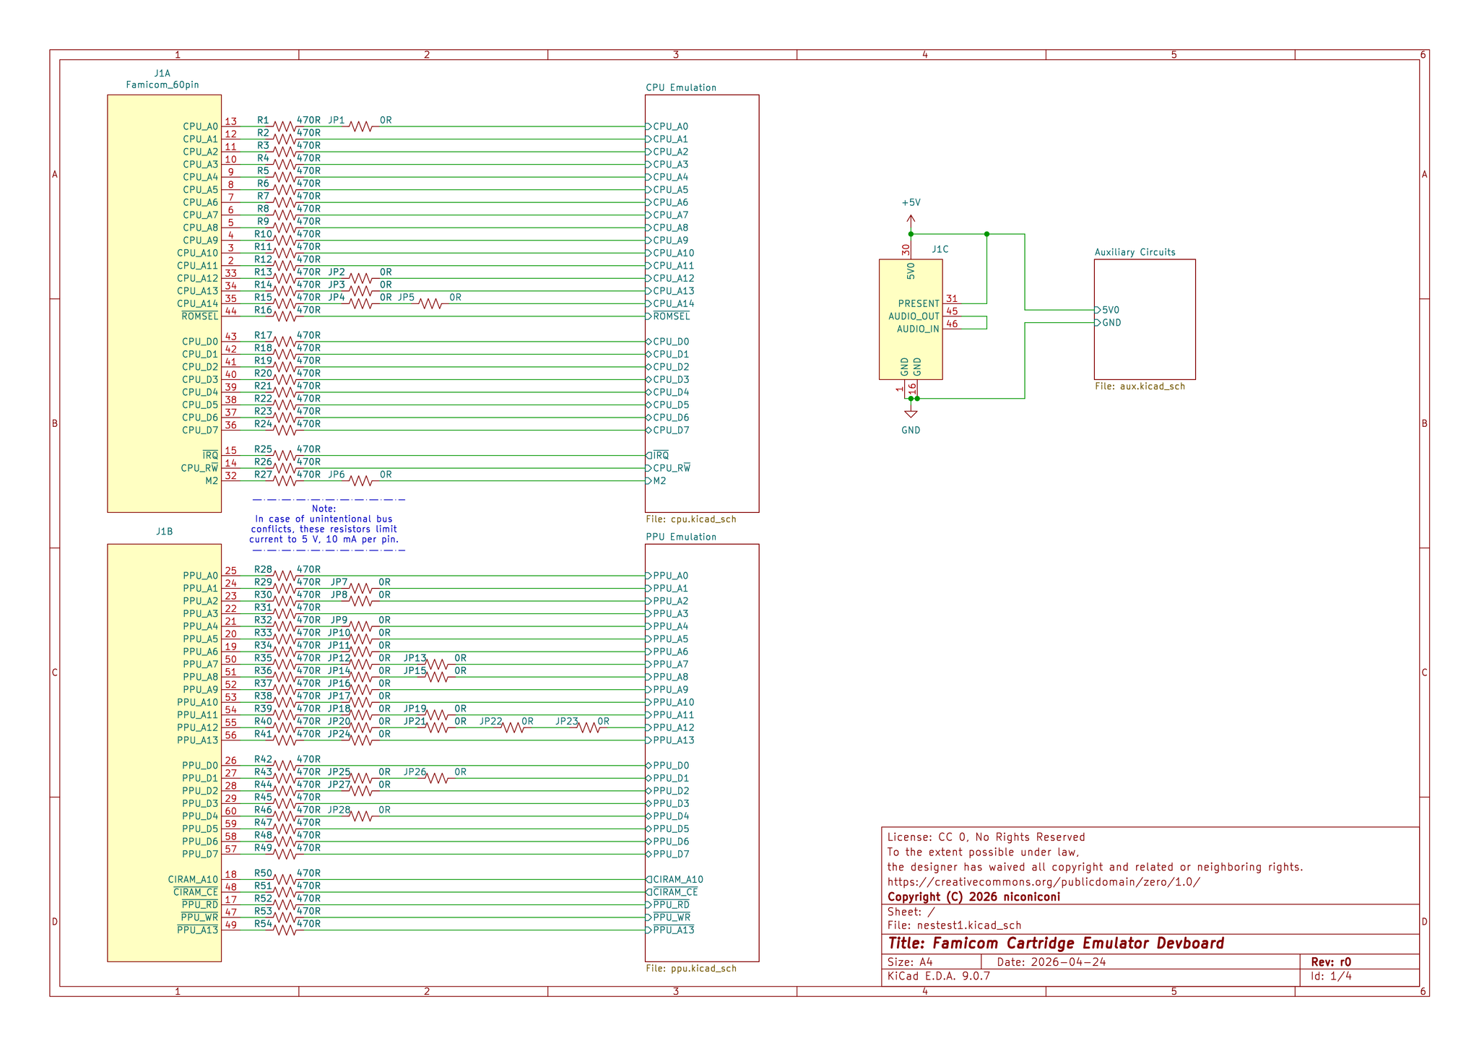Click the AUDIO_OUT pin label on J1C
The image size is (1479, 1046).
914,316
